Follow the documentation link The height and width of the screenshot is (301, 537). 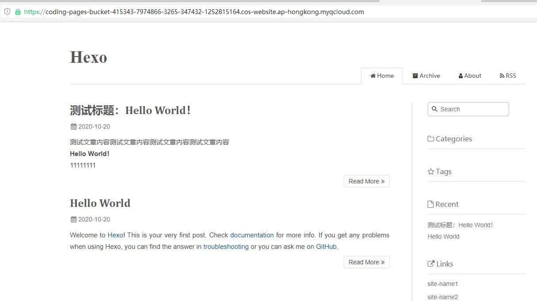(252, 235)
